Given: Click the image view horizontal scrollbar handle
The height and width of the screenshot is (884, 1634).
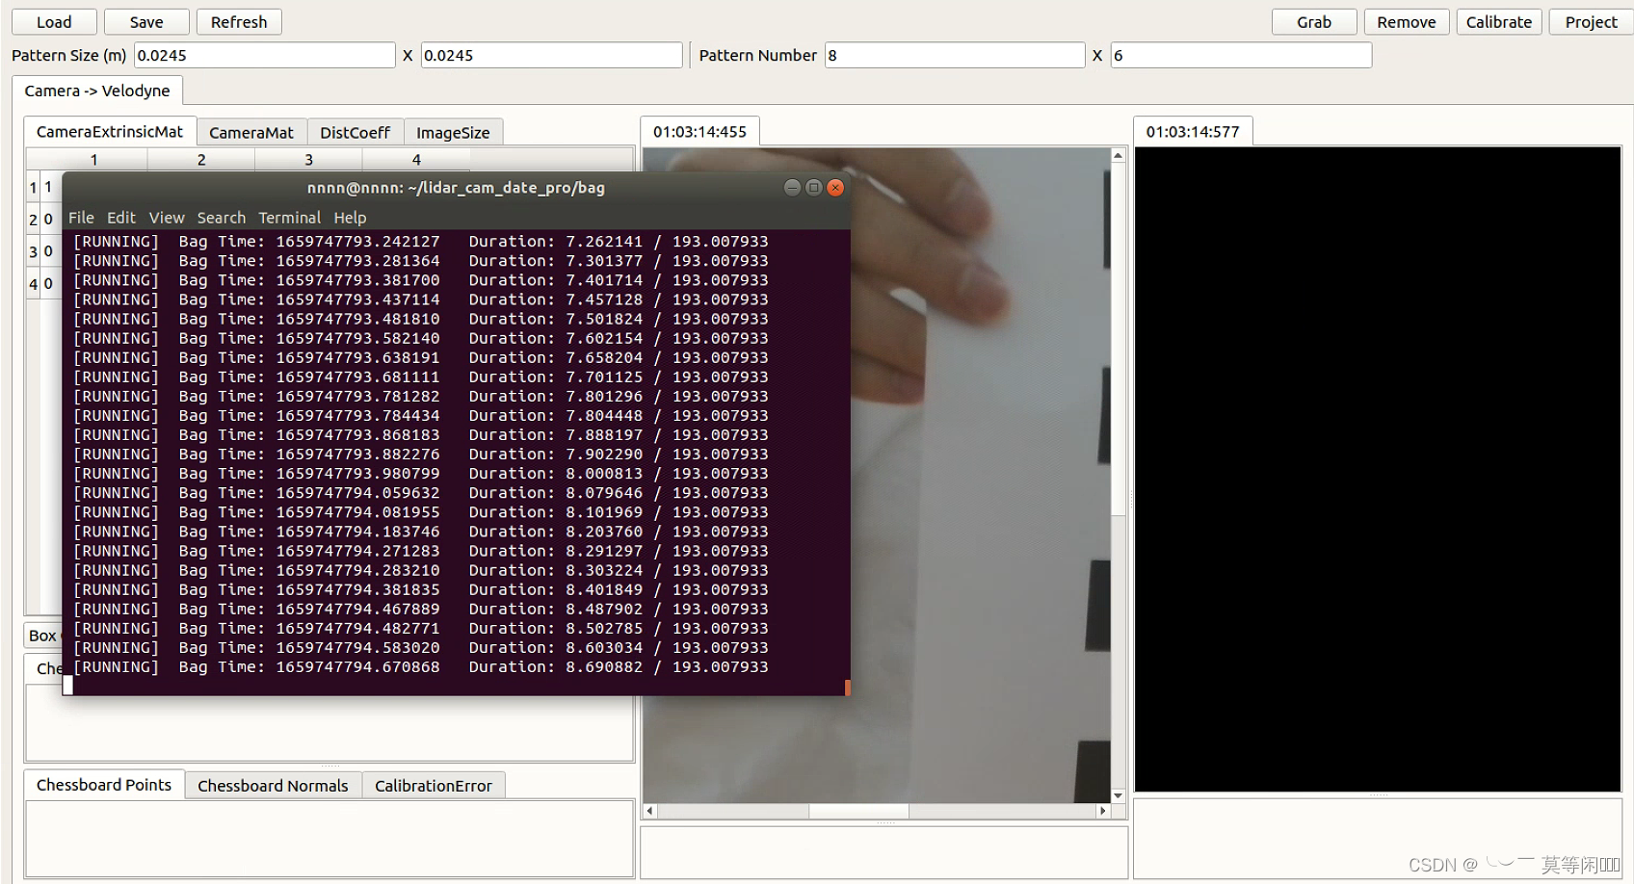Looking at the screenshot, I should [x=858, y=811].
